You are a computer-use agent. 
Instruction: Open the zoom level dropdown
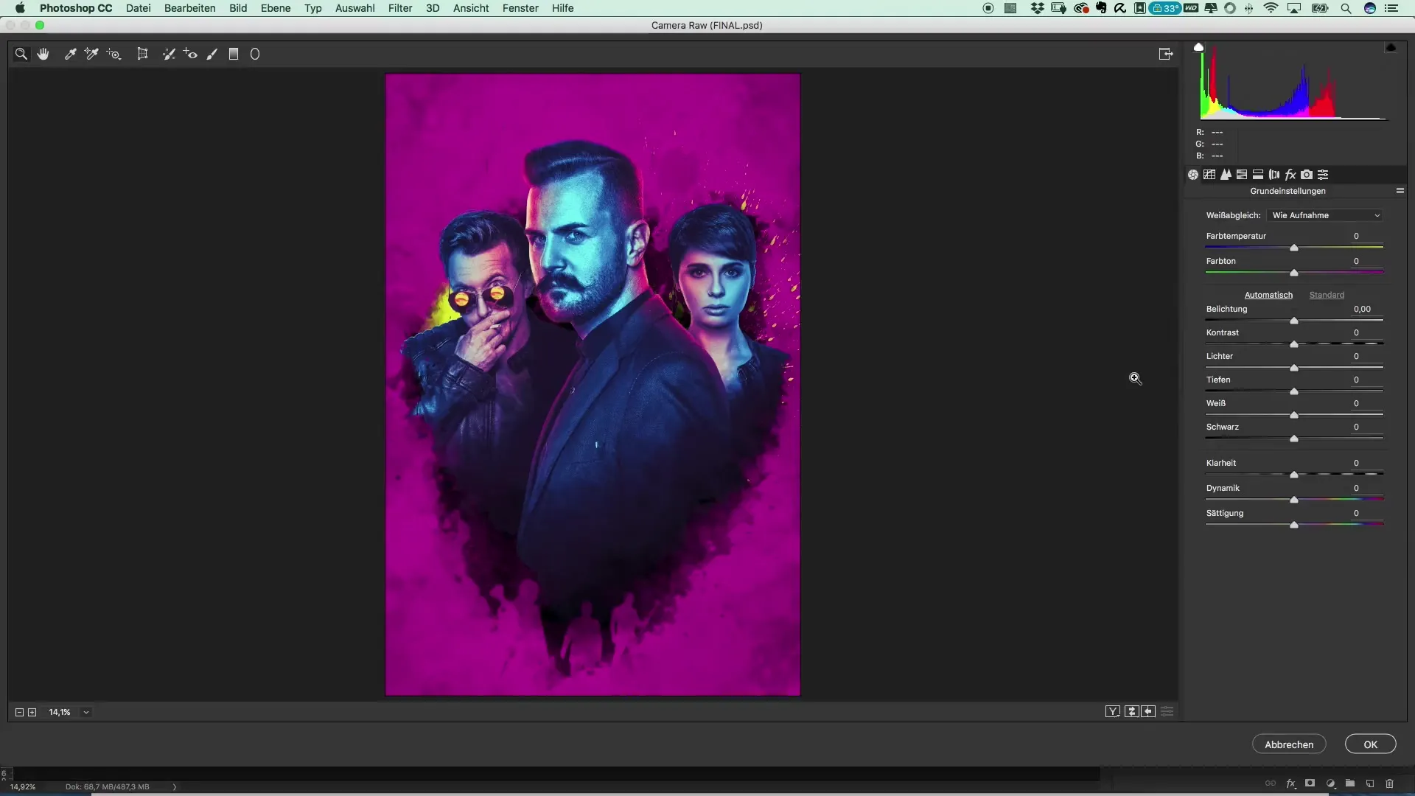[x=86, y=712]
